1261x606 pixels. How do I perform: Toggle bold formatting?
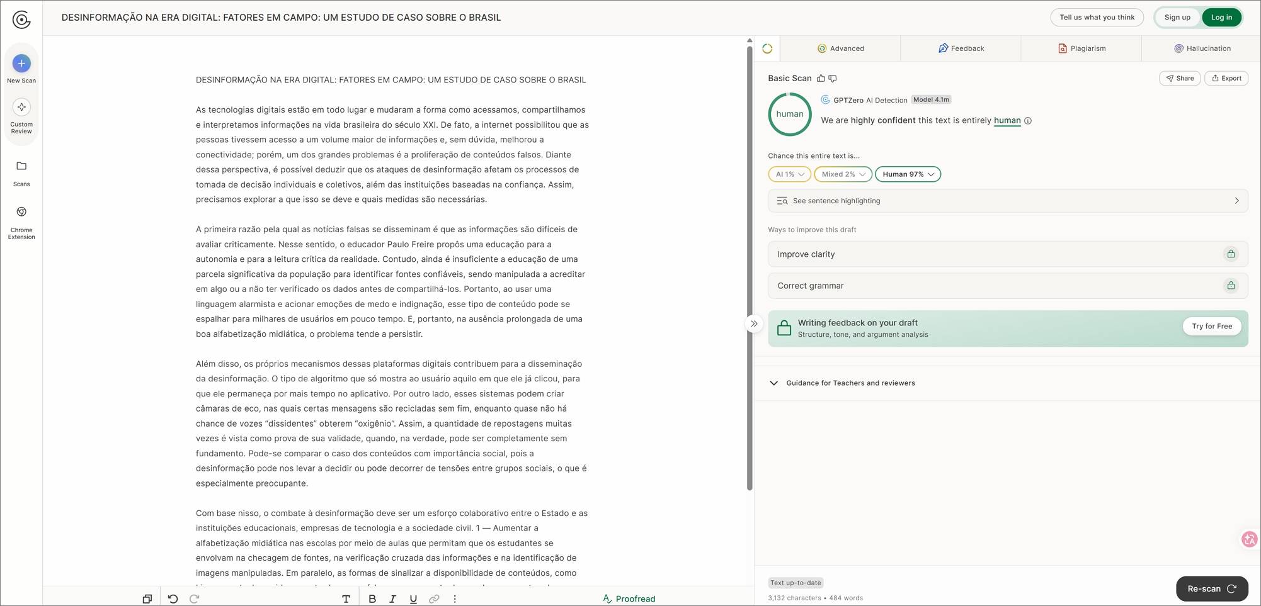(x=372, y=599)
